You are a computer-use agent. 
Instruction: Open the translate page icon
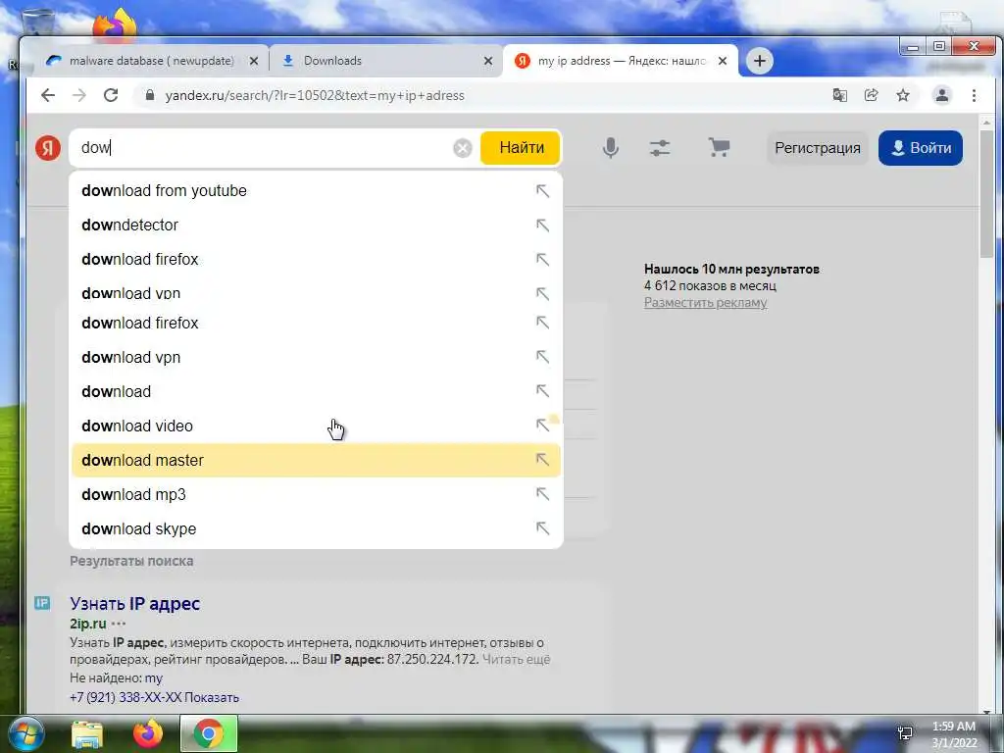tap(839, 95)
